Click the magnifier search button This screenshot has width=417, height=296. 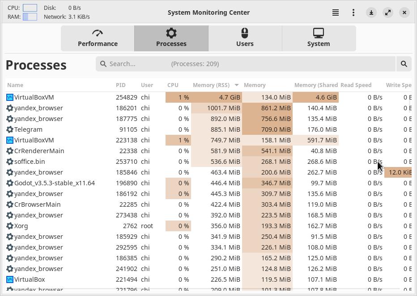(404, 64)
